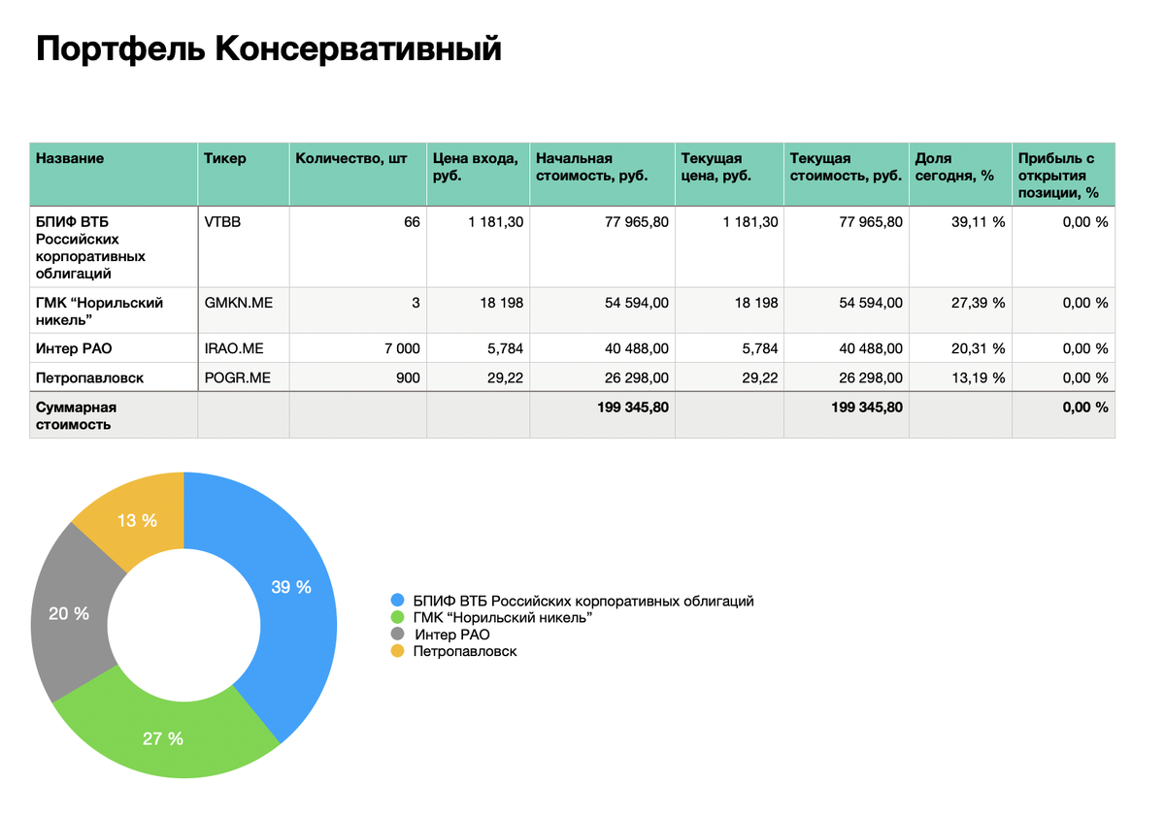Image resolution: width=1165 pixels, height=817 pixels.
Task: Select the 'Текущая стоимость, руб.' header cell
Action: [847, 175]
